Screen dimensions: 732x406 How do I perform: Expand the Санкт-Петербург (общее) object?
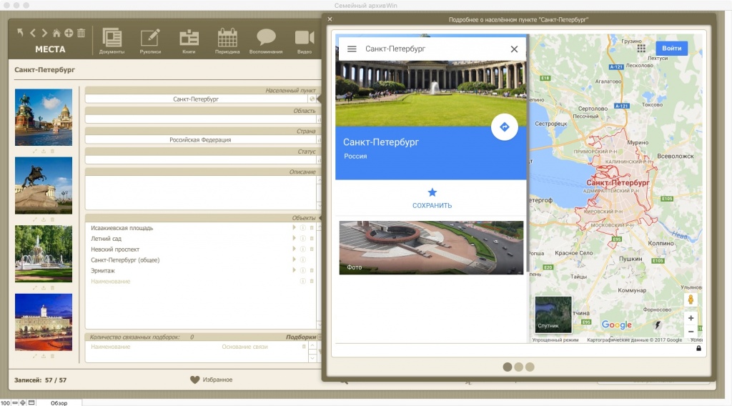tap(294, 259)
